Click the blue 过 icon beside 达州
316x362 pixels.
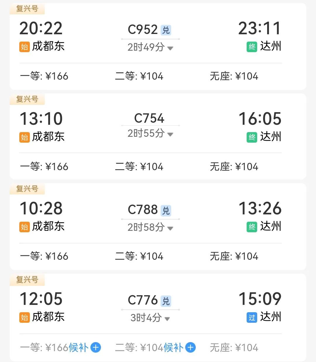pyautogui.click(x=252, y=317)
